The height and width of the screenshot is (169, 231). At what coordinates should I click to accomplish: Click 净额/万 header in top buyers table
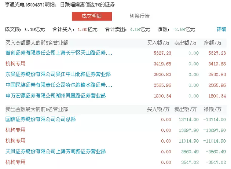click(215, 43)
